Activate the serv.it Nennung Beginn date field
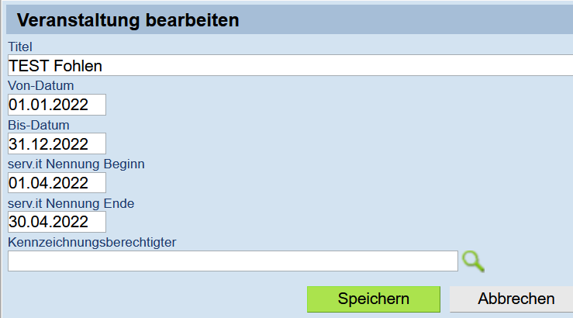 [x=57, y=183]
